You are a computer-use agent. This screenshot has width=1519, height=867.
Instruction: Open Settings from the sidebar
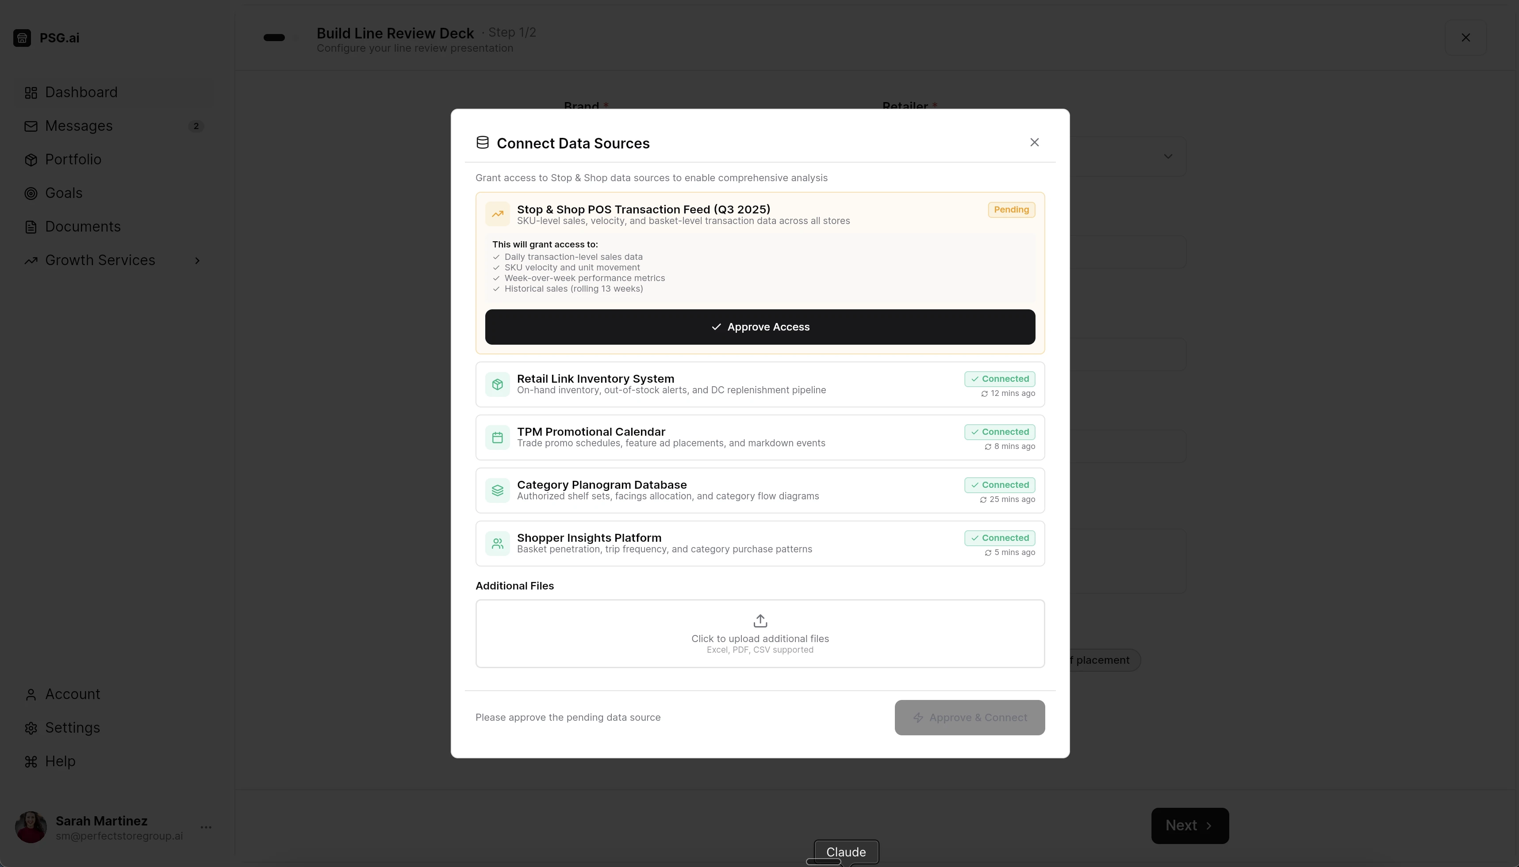31,728
